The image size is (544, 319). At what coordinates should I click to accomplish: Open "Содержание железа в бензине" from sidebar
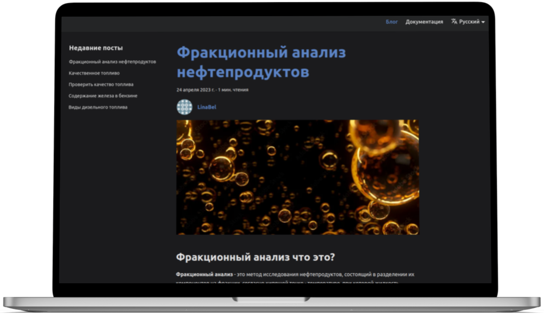point(103,95)
